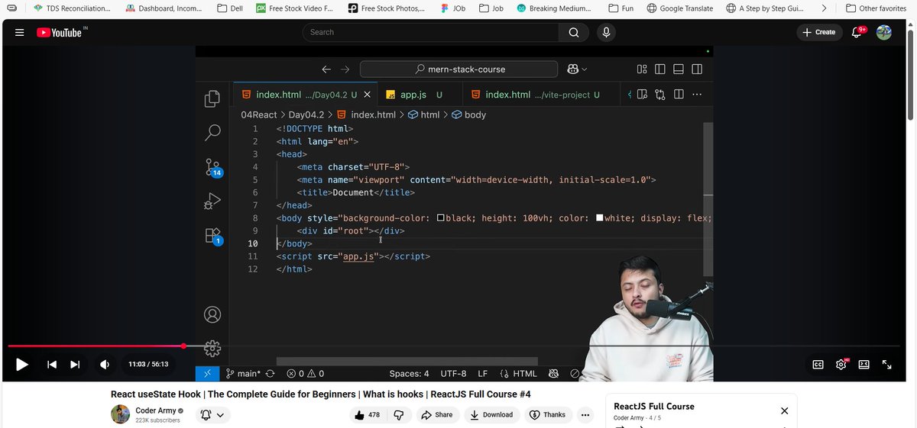Click the YouTube search magnifier button
917x428 pixels.
coord(574,32)
